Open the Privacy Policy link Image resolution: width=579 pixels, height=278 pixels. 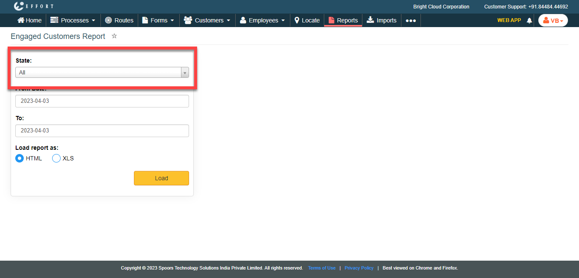coord(359,268)
